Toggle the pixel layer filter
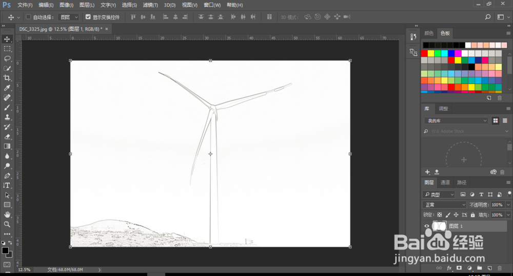Image resolution: width=513 pixels, height=276 pixels. (463, 195)
